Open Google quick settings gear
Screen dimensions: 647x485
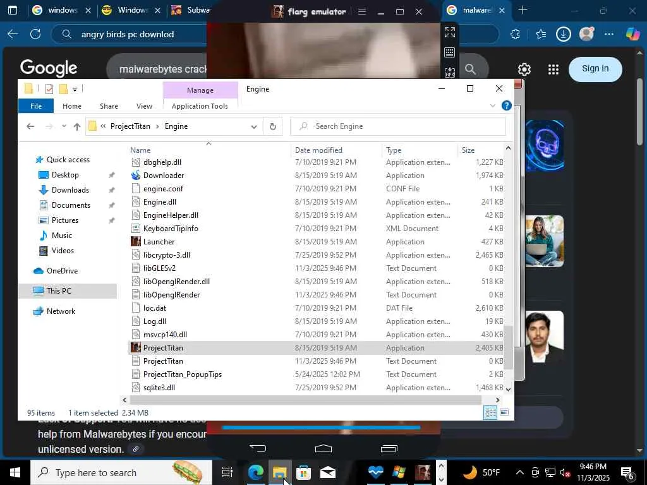(524, 69)
